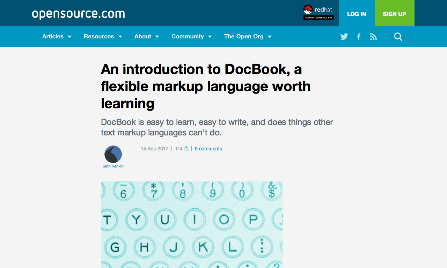This screenshot has width=447, height=268.
Task: Expand the Articles dropdown arrow
Action: point(69,37)
